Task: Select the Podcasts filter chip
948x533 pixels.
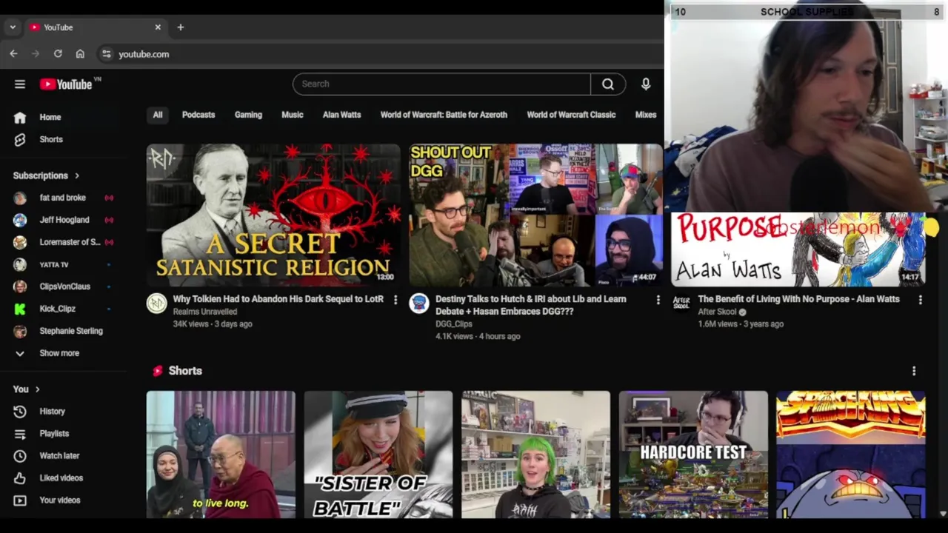Action: pos(198,115)
